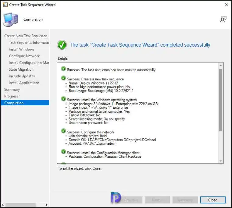Image resolution: width=232 pixels, height=208 pixels.
Task: Click the details pane vertical scrollbar thumb
Action: click(x=221, y=100)
